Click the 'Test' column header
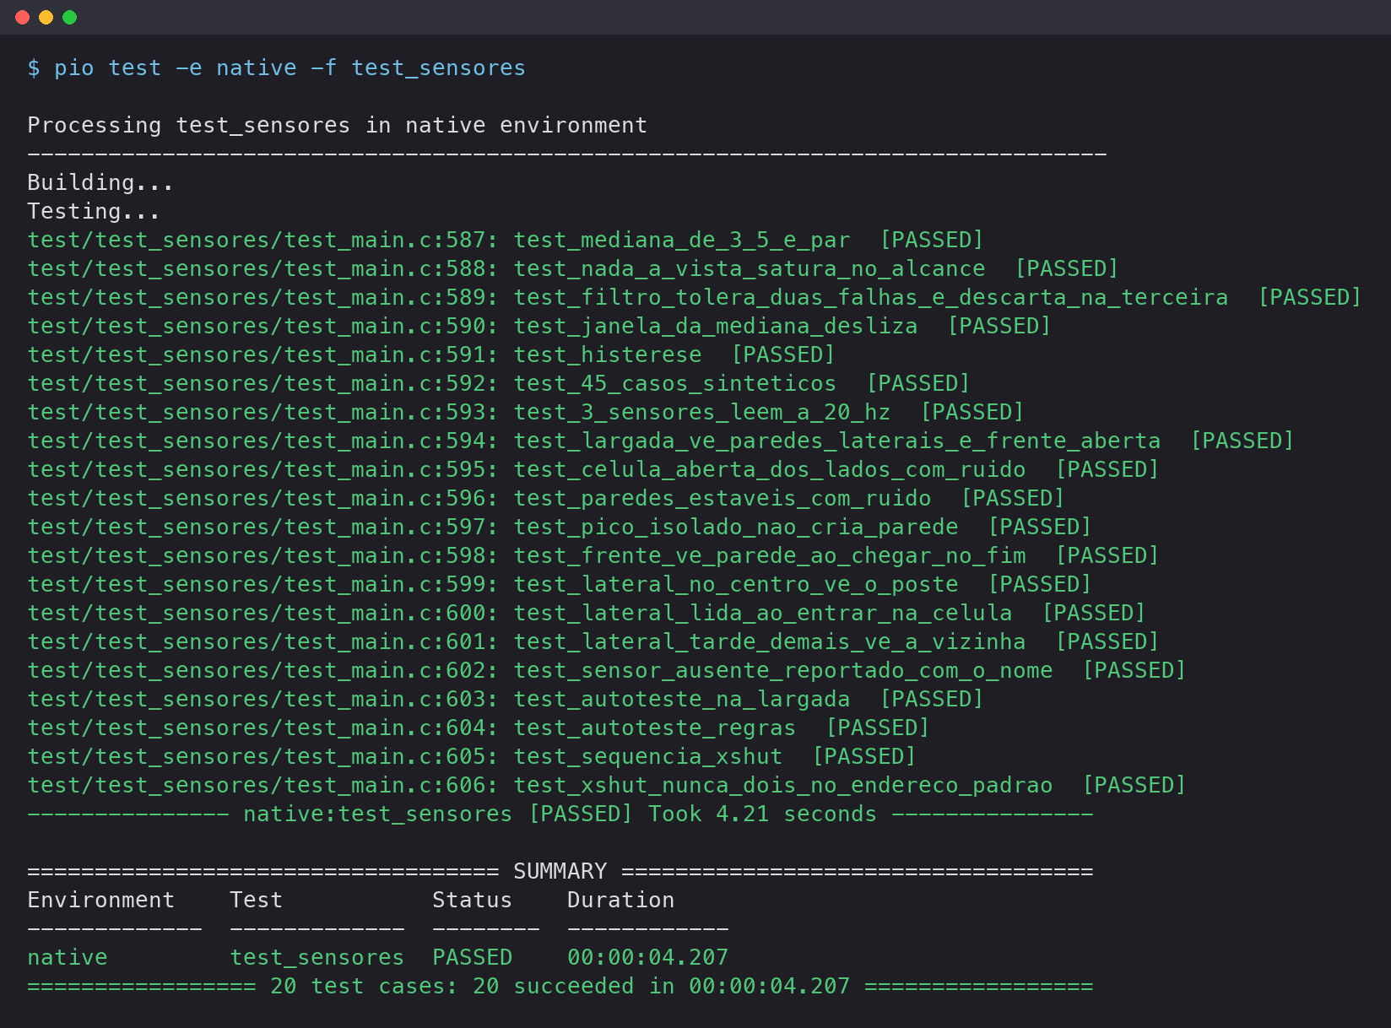The width and height of the screenshot is (1391, 1028). pos(257,901)
